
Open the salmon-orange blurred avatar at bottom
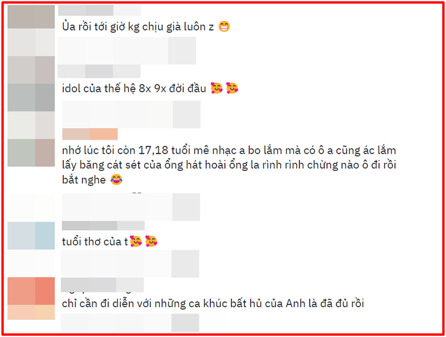(31, 291)
